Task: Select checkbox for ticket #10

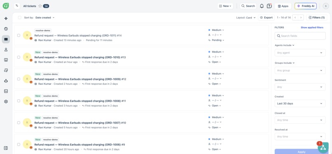Action: point(19,122)
